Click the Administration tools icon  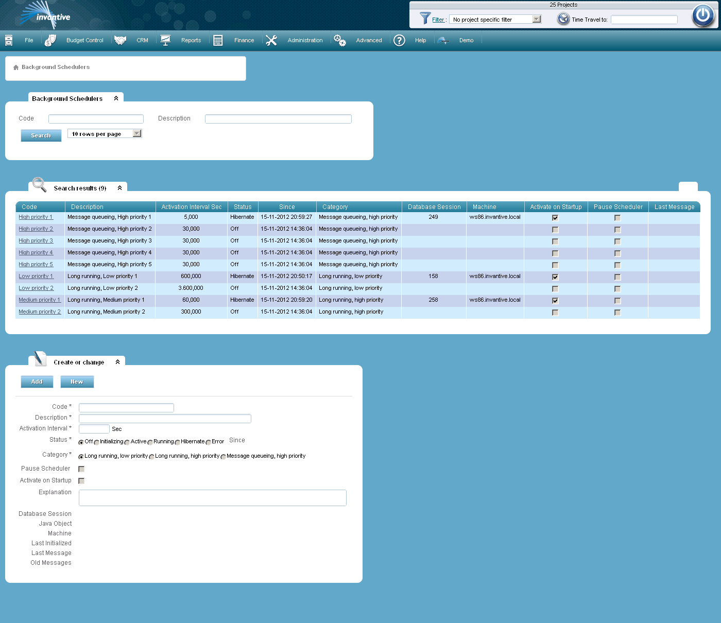coord(271,40)
